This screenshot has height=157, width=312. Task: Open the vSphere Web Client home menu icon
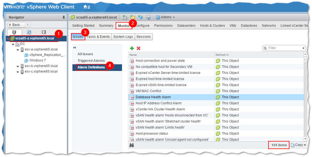click(87, 7)
